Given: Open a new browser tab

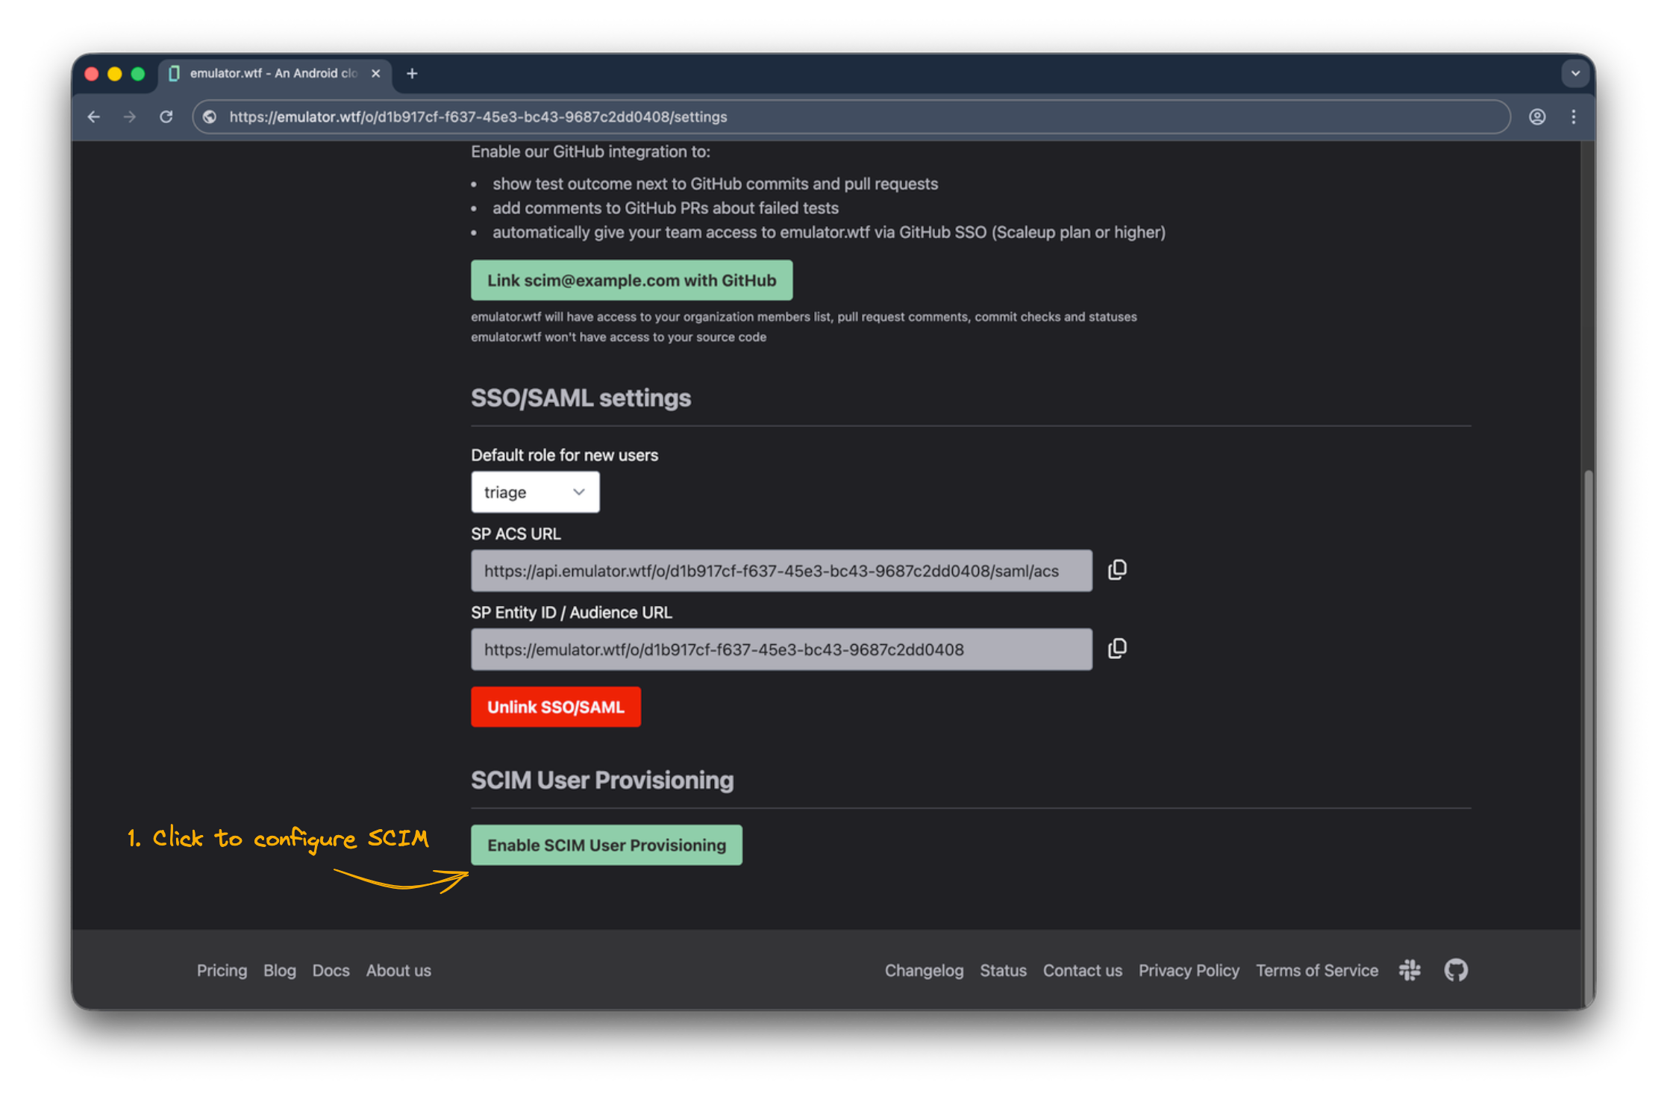Looking at the screenshot, I should 412,73.
